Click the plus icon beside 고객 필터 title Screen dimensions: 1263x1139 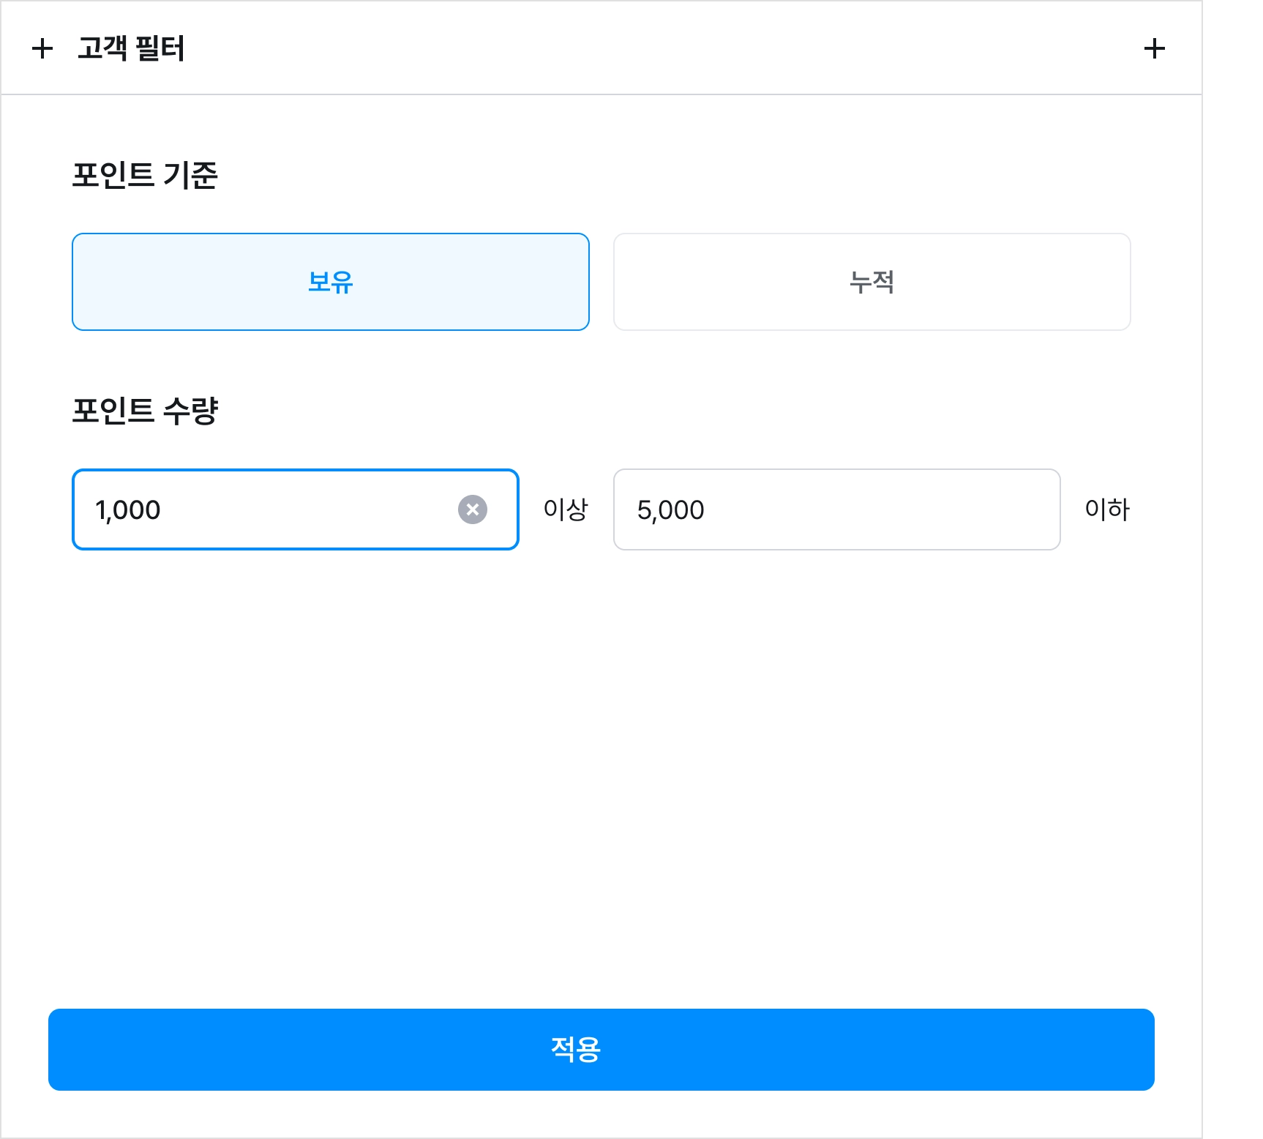[42, 48]
